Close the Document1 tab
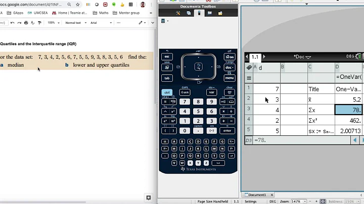Screen dimensions: 364x204 pyautogui.click(x=272, y=195)
